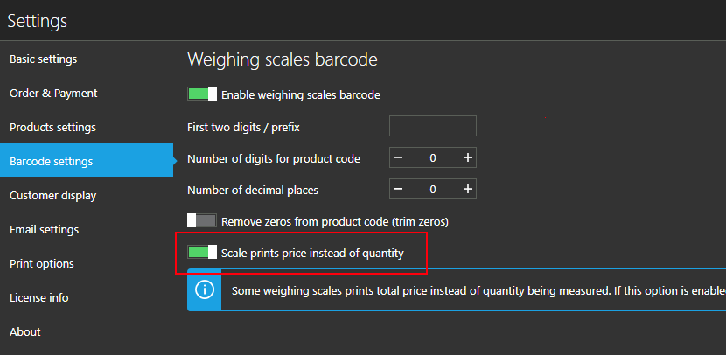
Task: Open Print options section
Action: [x=42, y=264]
